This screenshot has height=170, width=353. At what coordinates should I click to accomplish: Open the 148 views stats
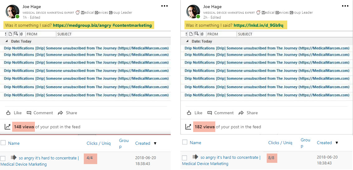tap(24, 127)
